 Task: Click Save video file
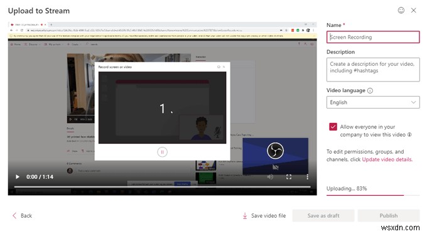pos(264,216)
